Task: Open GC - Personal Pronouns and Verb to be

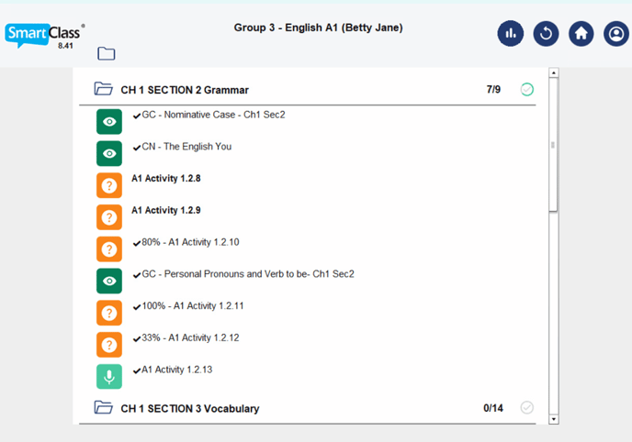Action: 248,274
